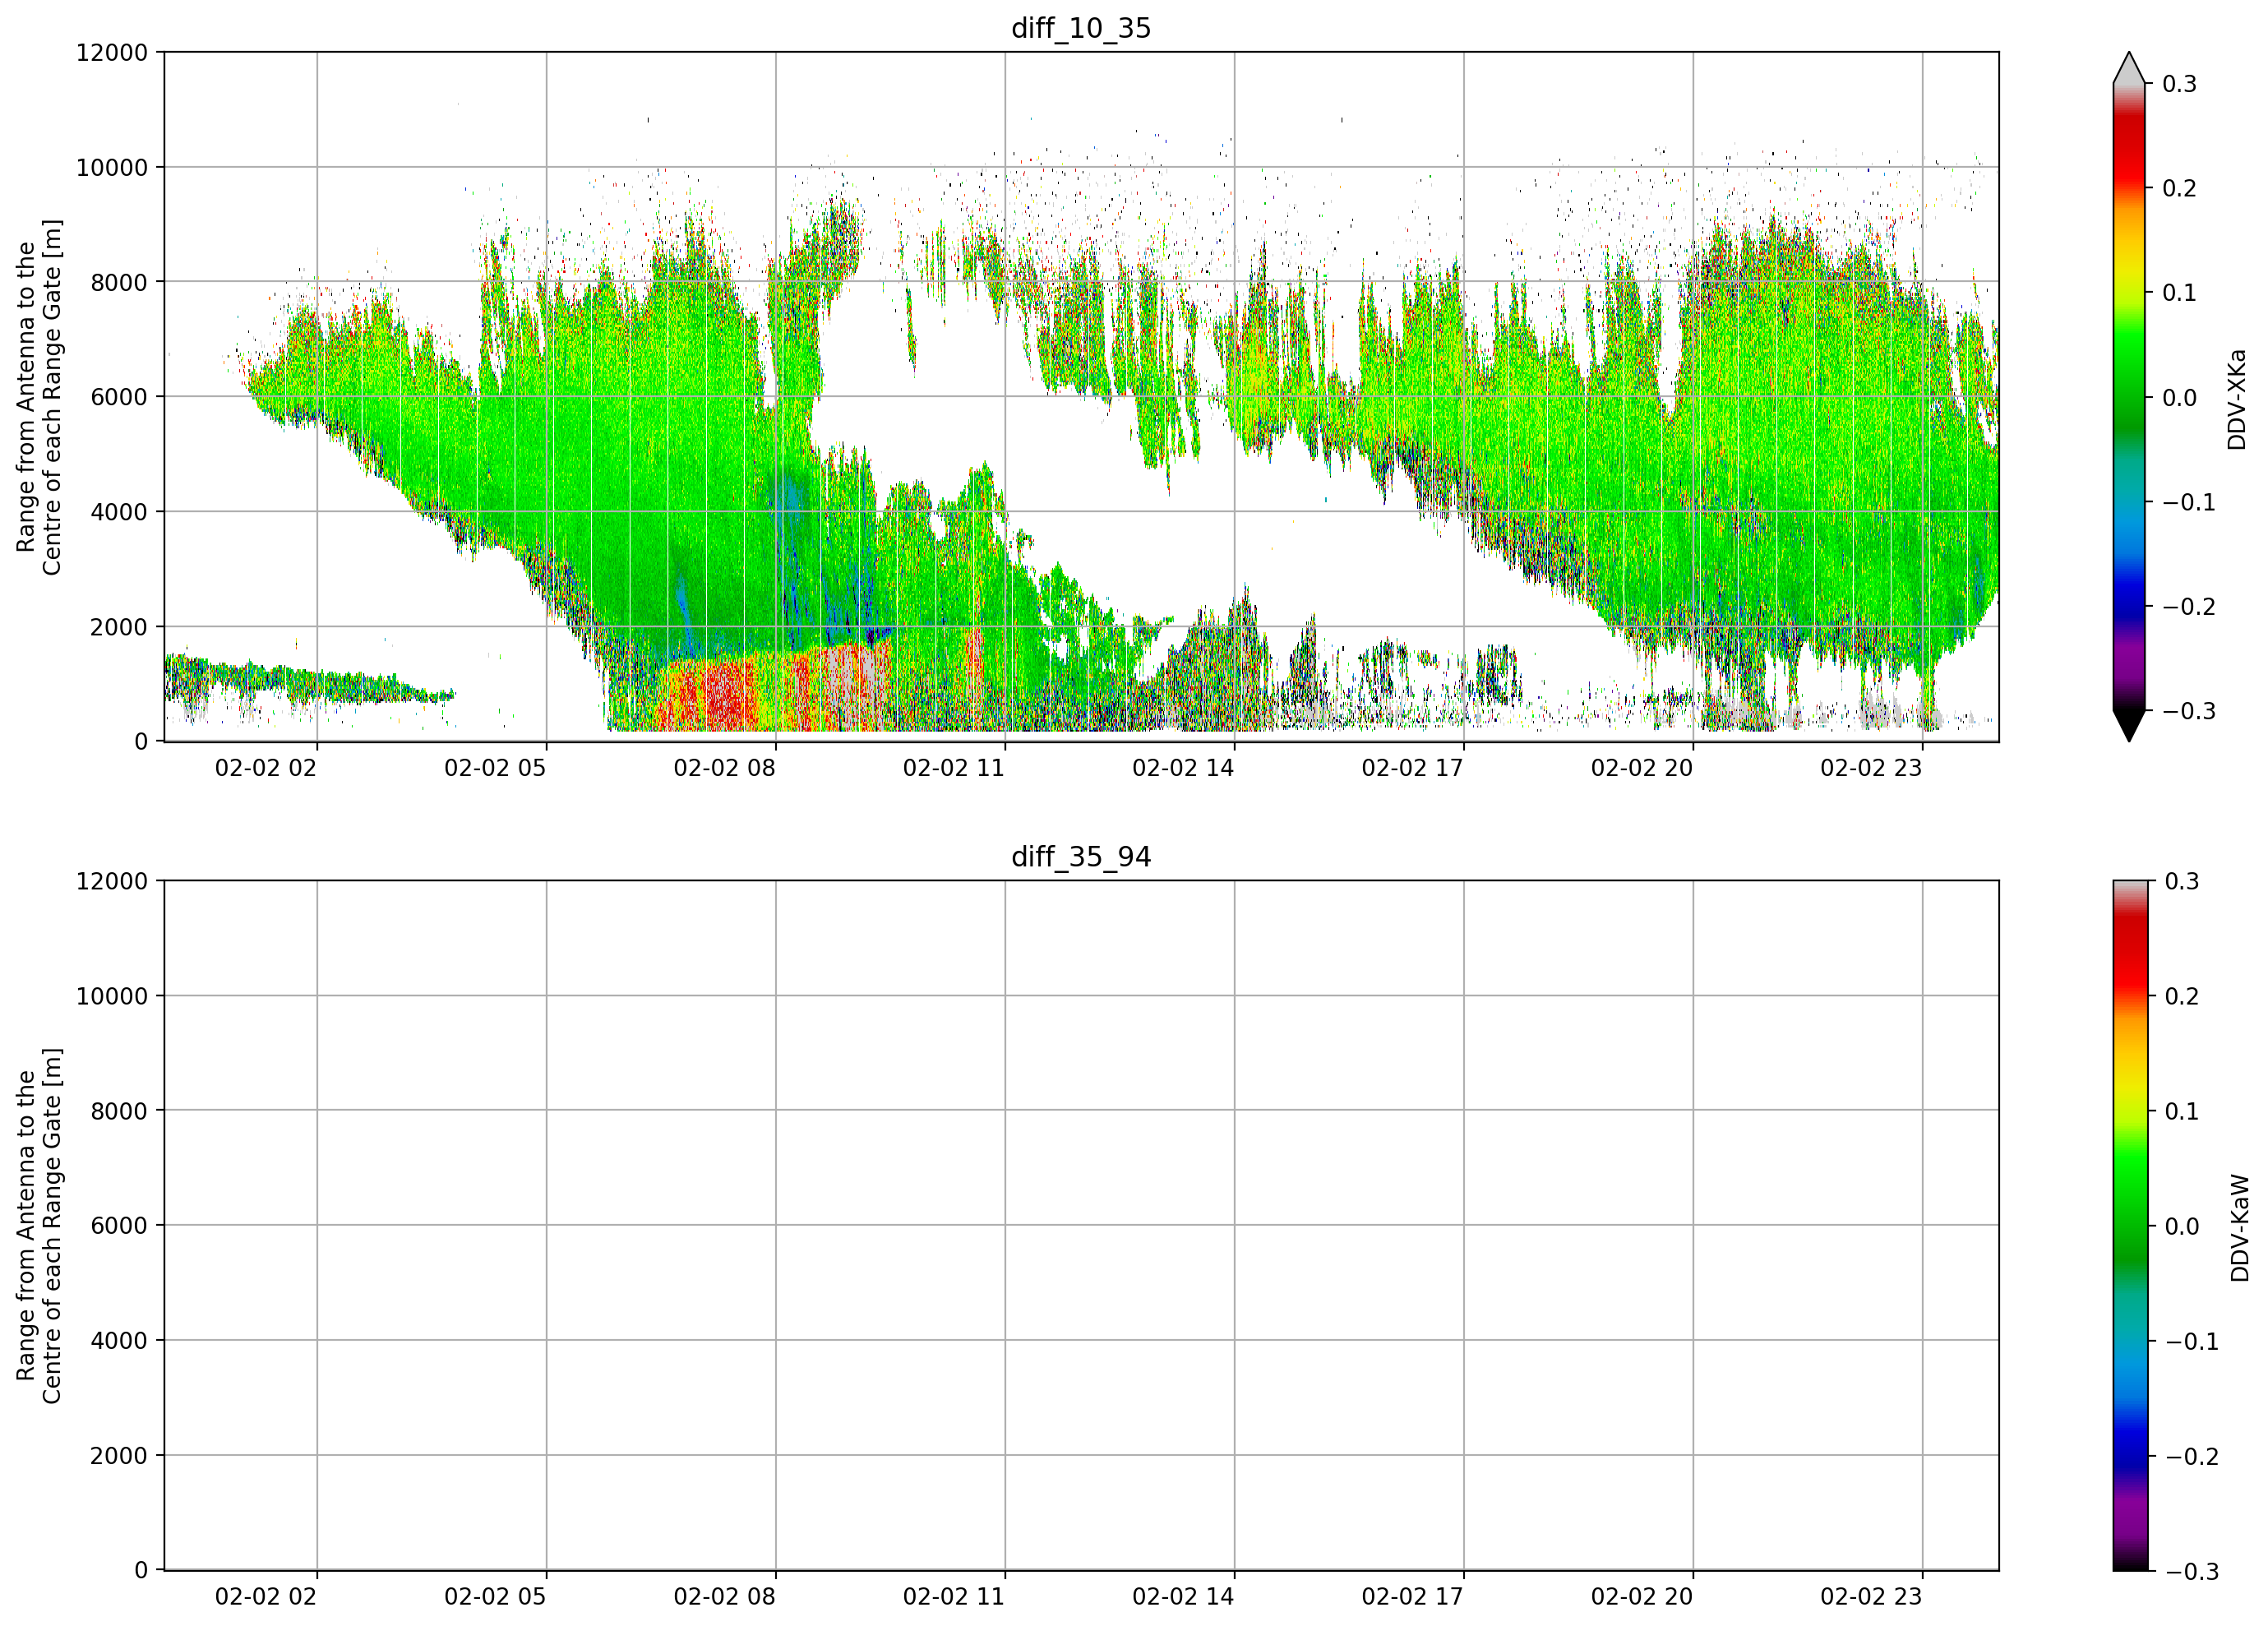Click the upper arrow of DDV-XKa colorbar
Screen dimensions: 2268x1626
2129,67
